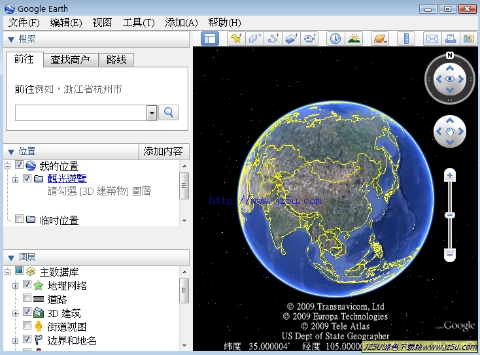480x355 pixels.
Task: Check the 临时位置 checkbox
Action: pos(19,219)
